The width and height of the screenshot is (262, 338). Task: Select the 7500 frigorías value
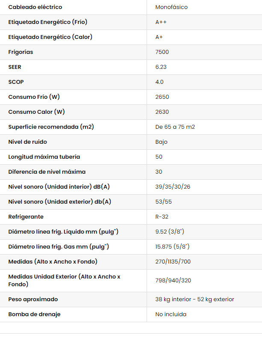click(x=162, y=52)
